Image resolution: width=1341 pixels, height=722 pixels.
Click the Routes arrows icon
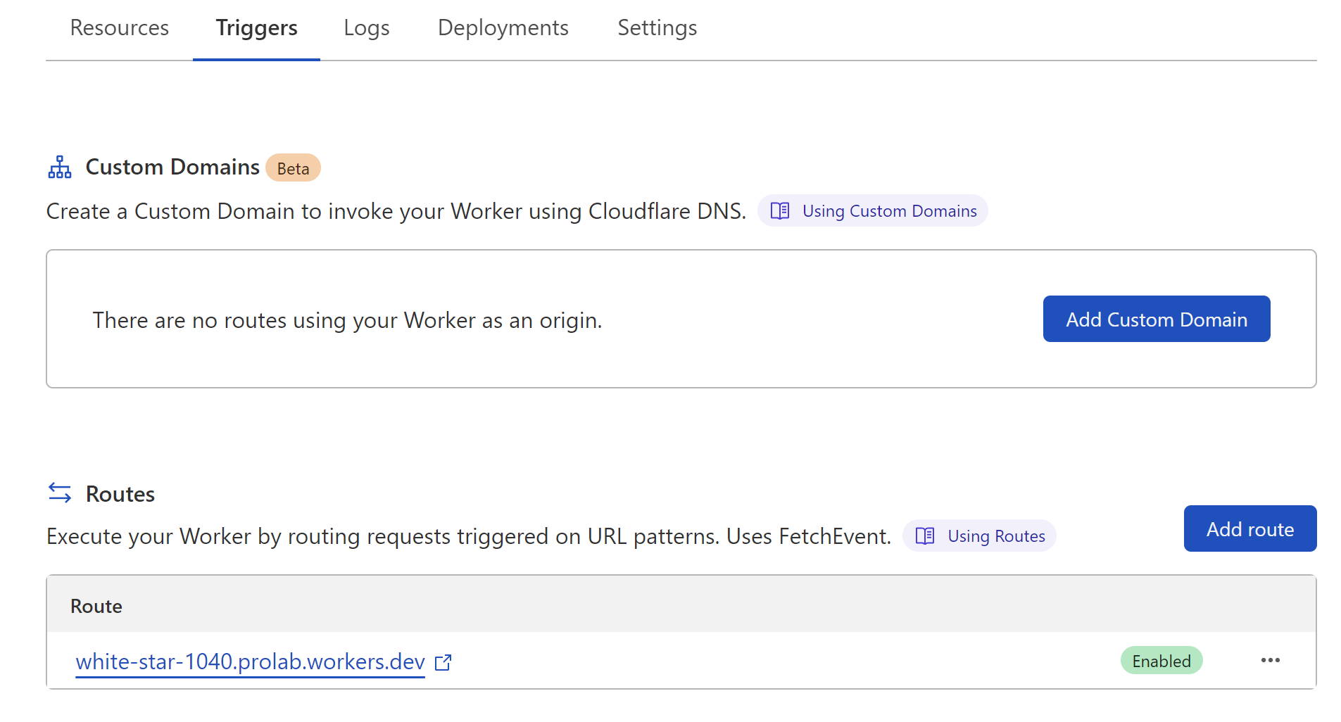click(x=60, y=493)
